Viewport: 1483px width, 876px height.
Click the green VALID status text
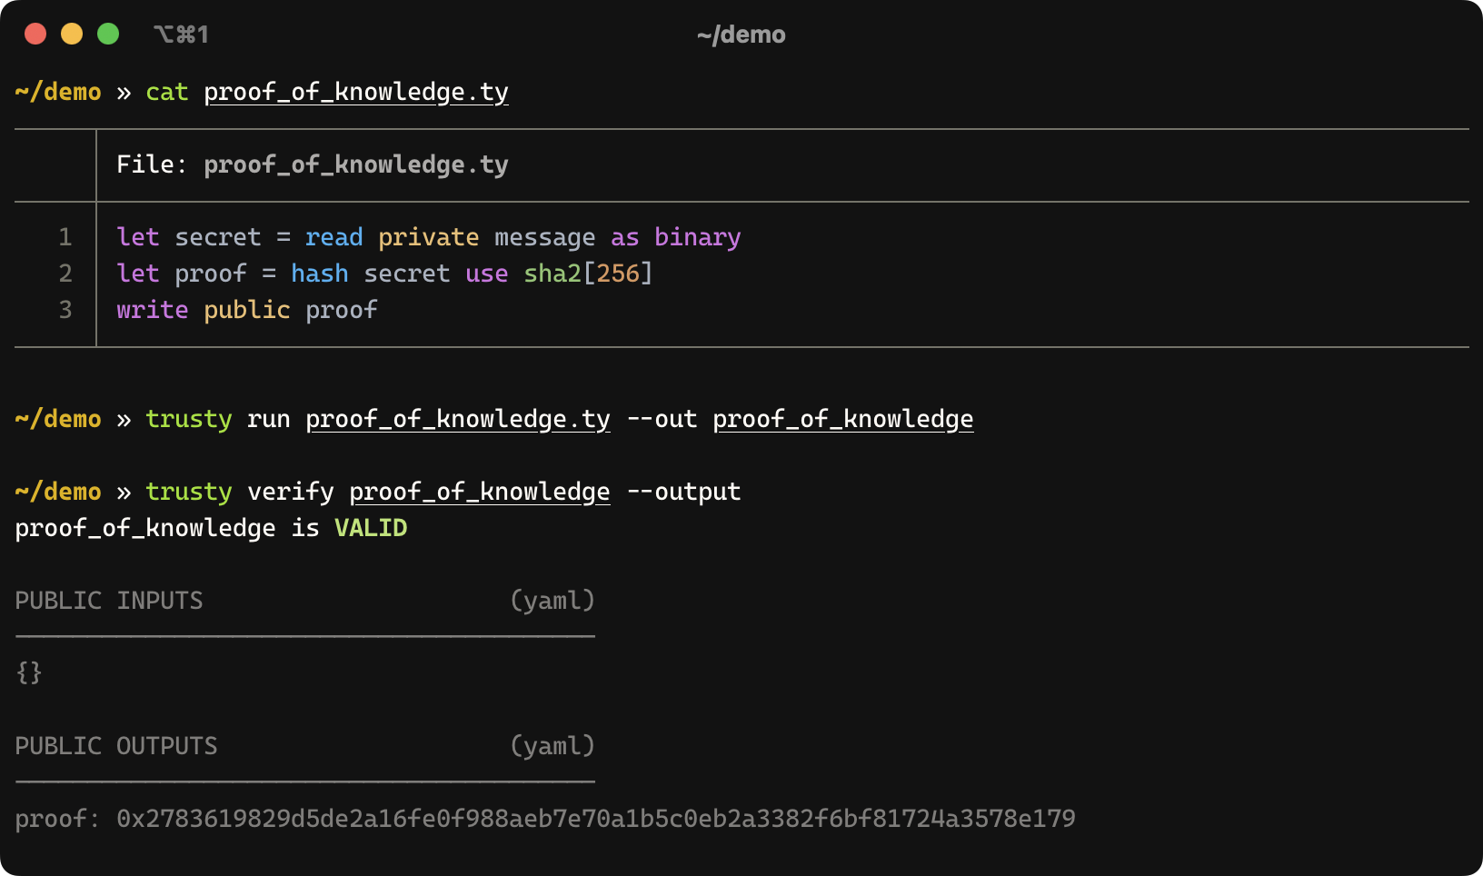pos(371,528)
